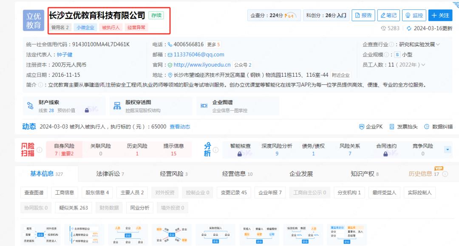This screenshot has width=459, height=246.
Task: Click the S badge beside 小型
Action: pos(397,55)
